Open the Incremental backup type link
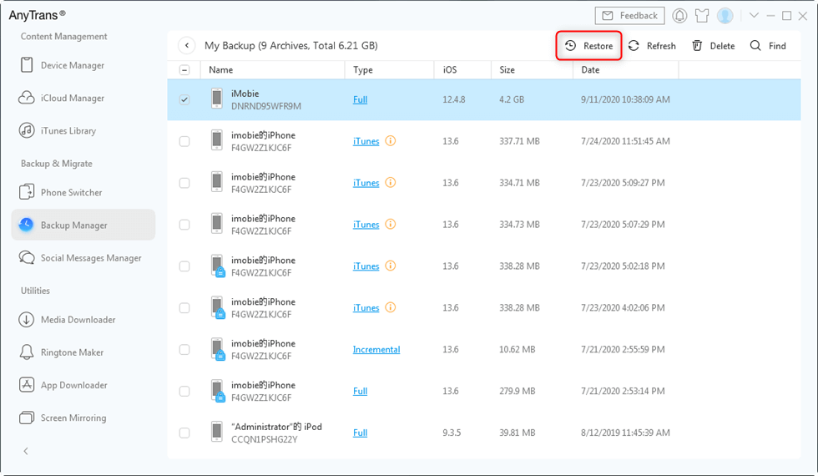Screen dimensions: 818x476 coord(376,350)
